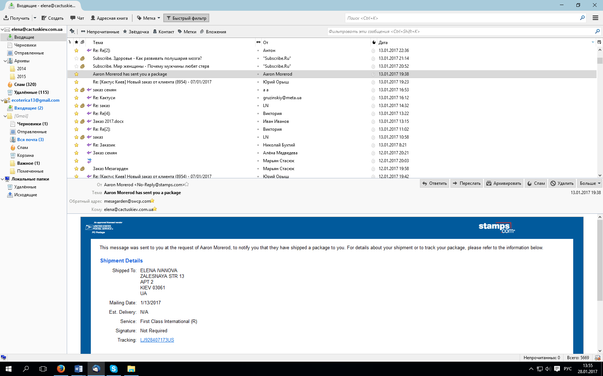Collapse Локальные папки tree
Viewport: 603px width, 376px height.
point(2,179)
